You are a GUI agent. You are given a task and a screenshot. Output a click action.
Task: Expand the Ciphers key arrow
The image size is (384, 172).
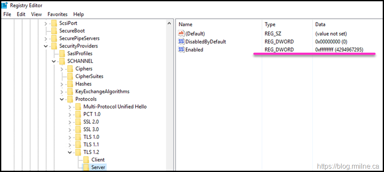tap(62, 69)
